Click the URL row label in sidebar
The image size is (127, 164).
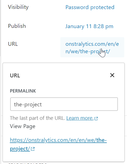pyautogui.click(x=13, y=44)
